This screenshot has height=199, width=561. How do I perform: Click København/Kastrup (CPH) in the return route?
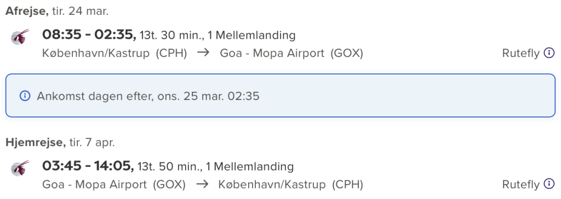(290, 184)
